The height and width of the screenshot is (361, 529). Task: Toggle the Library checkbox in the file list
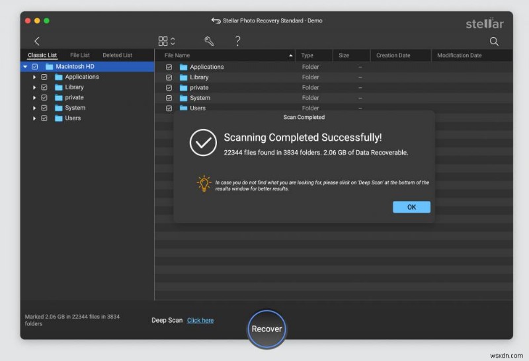click(x=169, y=77)
